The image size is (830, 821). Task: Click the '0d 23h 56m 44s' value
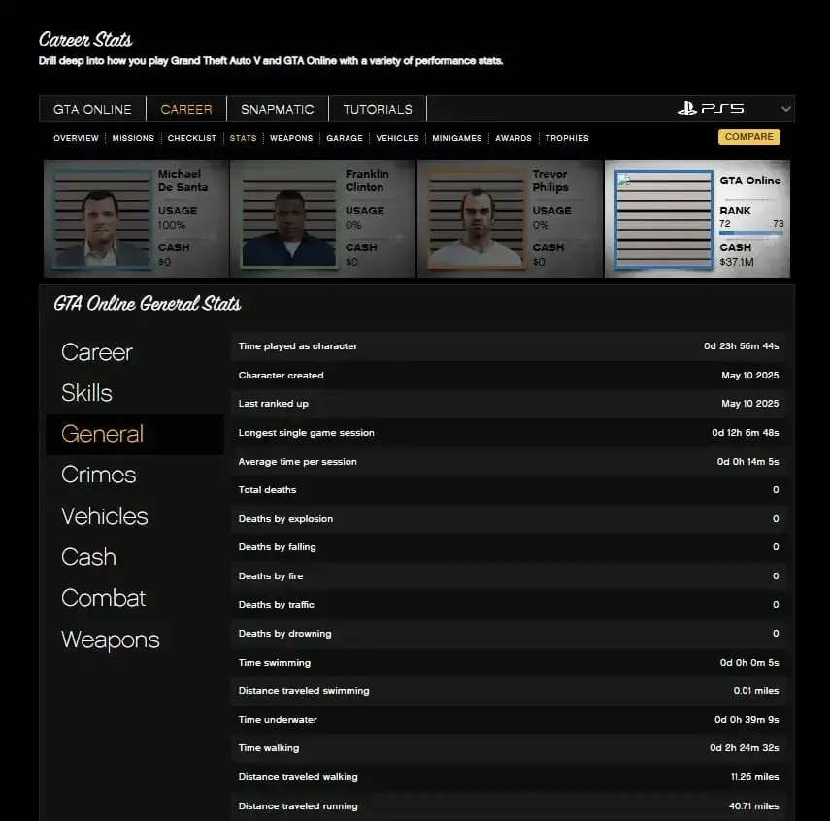[x=741, y=346]
